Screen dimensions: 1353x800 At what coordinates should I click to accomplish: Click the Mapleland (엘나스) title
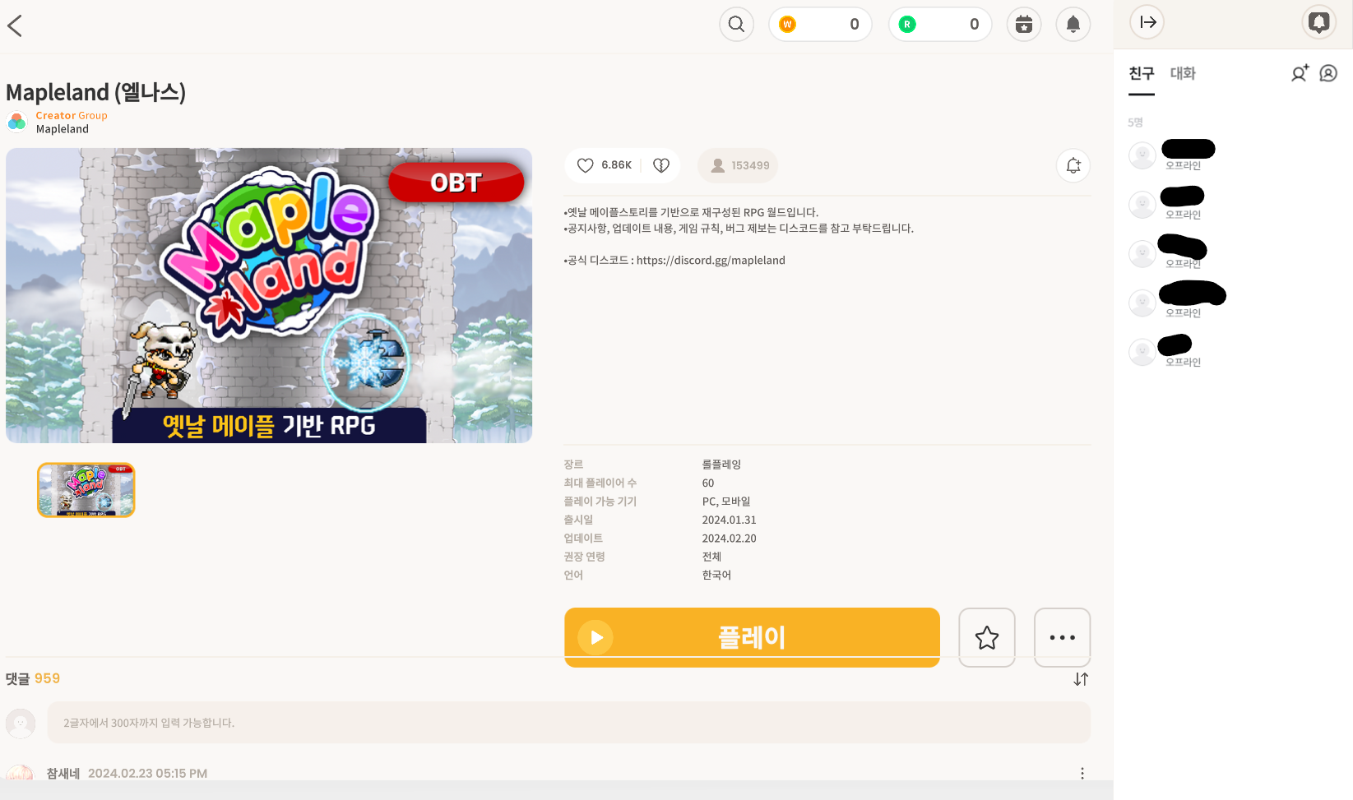click(96, 91)
